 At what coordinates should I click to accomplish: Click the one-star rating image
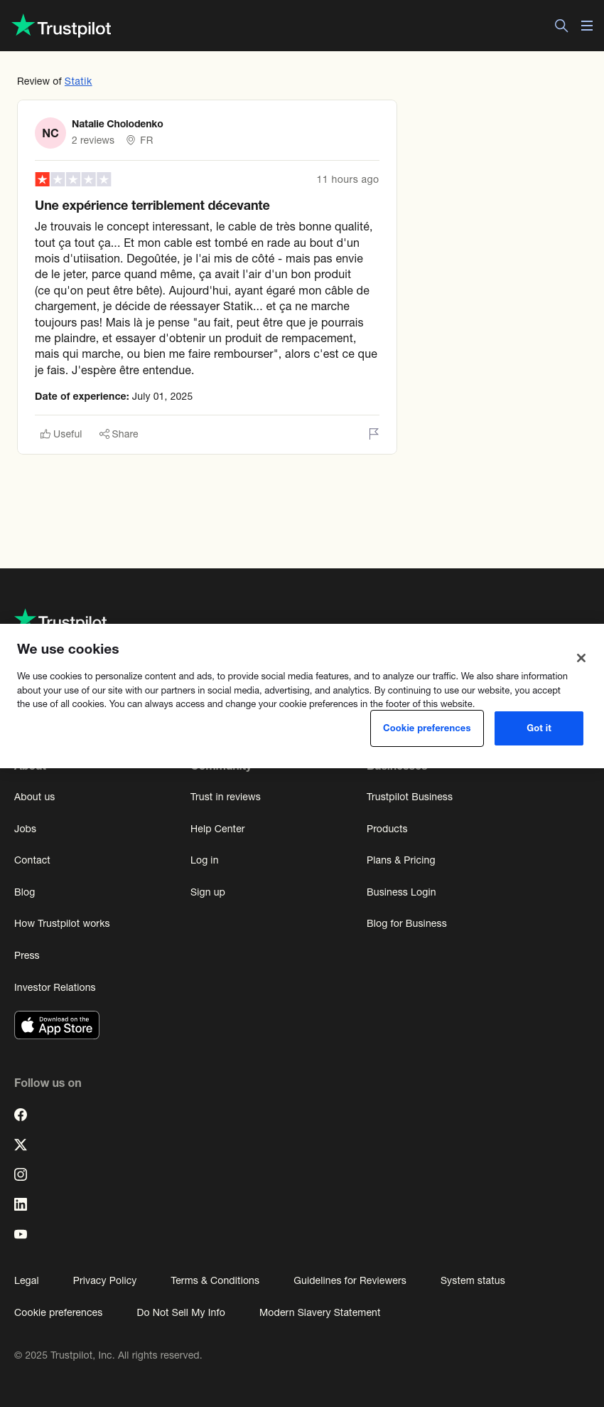click(x=73, y=179)
